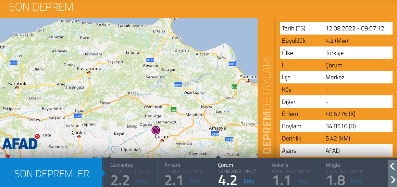This screenshot has height=187, width=397.
Task: Show next earthquakes with the right arrow
Action: pyautogui.click(x=393, y=180)
